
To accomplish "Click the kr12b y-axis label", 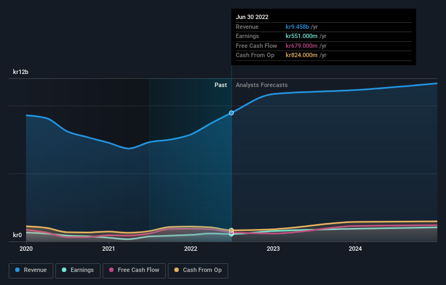I will point(21,72).
